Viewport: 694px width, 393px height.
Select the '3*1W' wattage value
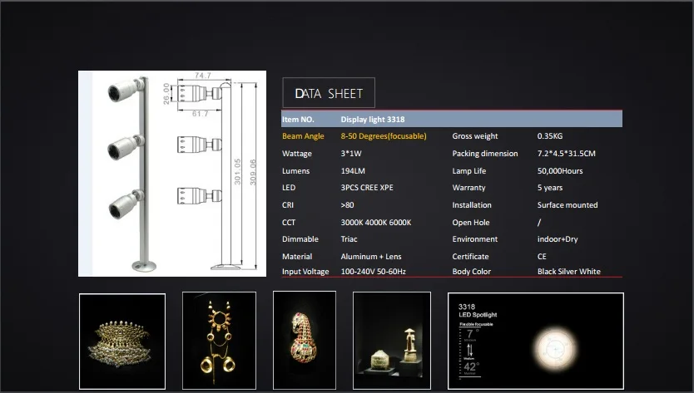tap(351, 154)
